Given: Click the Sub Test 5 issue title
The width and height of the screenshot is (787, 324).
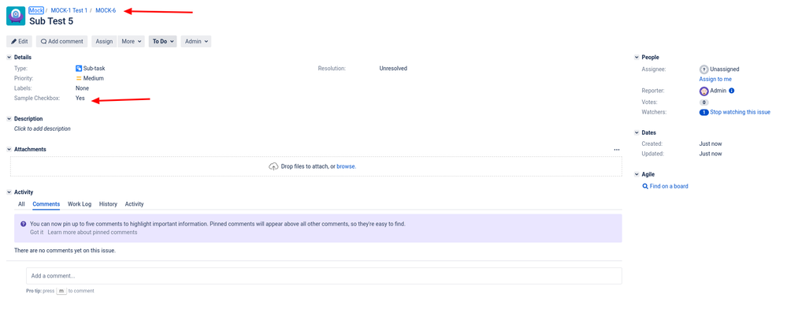Looking at the screenshot, I should tap(51, 21).
